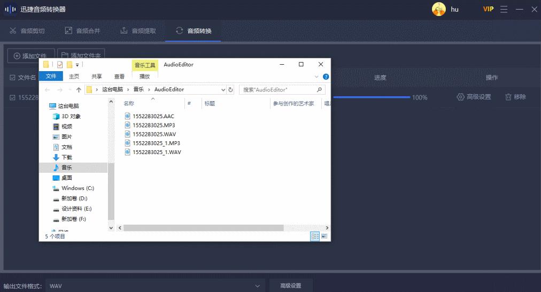Screen dimensions: 541x292
Task: Switch to the 音频合并 tab
Action: (82, 30)
